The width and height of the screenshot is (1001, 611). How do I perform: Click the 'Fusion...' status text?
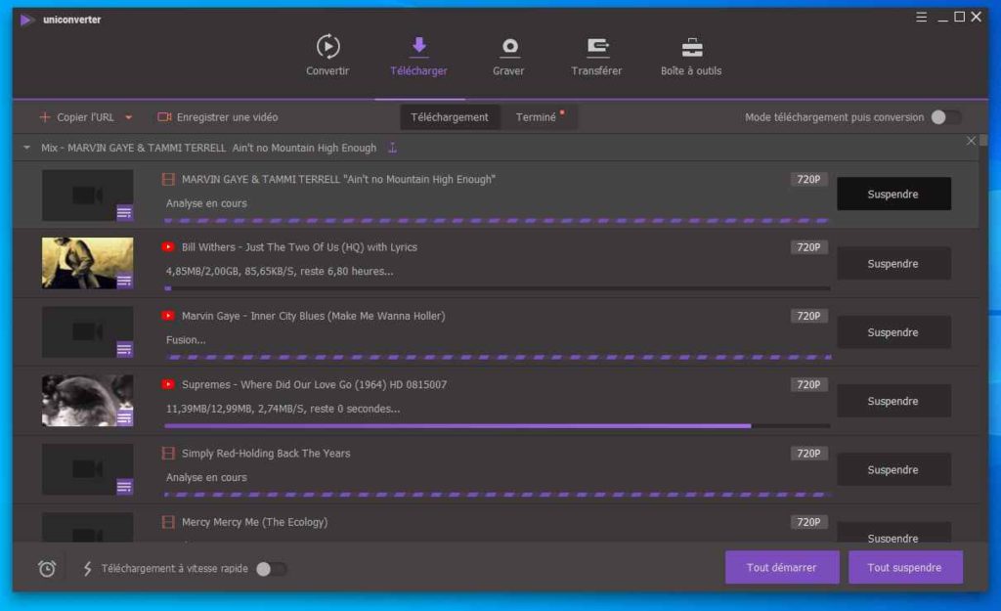[x=186, y=340]
